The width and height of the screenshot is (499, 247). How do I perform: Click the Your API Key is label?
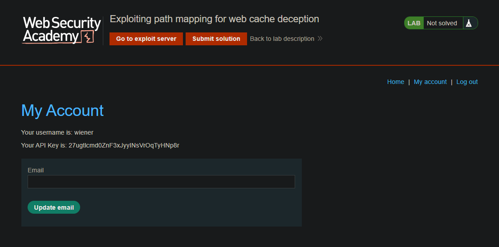(44, 145)
